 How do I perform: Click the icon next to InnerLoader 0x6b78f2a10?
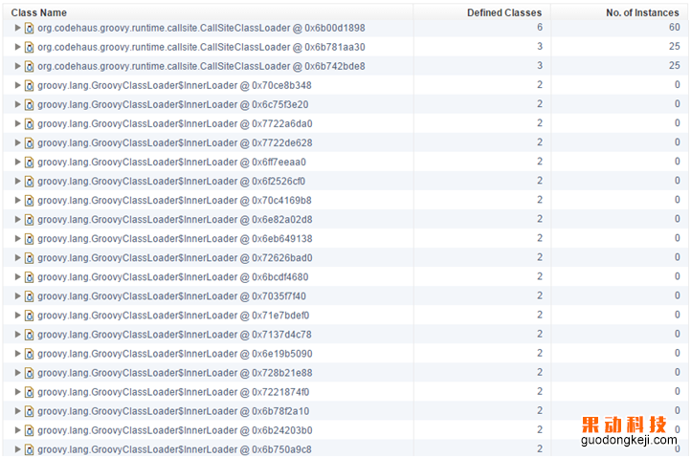tap(29, 410)
